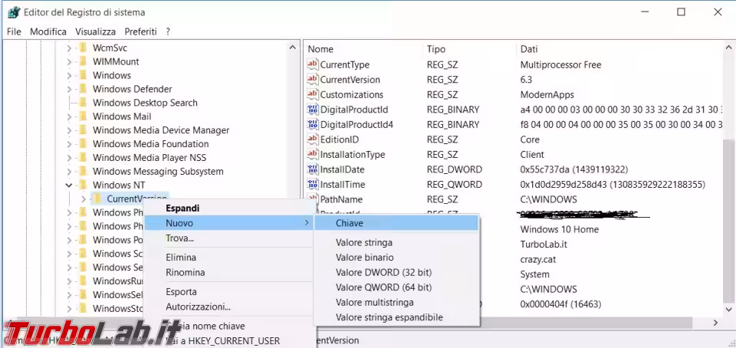
Task: Expand the Windows Mail key
Action: pyautogui.click(x=69, y=117)
